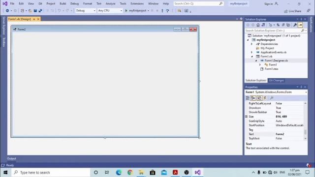Open the Build menu
This screenshot has height=177, width=315.
tap(63, 3)
